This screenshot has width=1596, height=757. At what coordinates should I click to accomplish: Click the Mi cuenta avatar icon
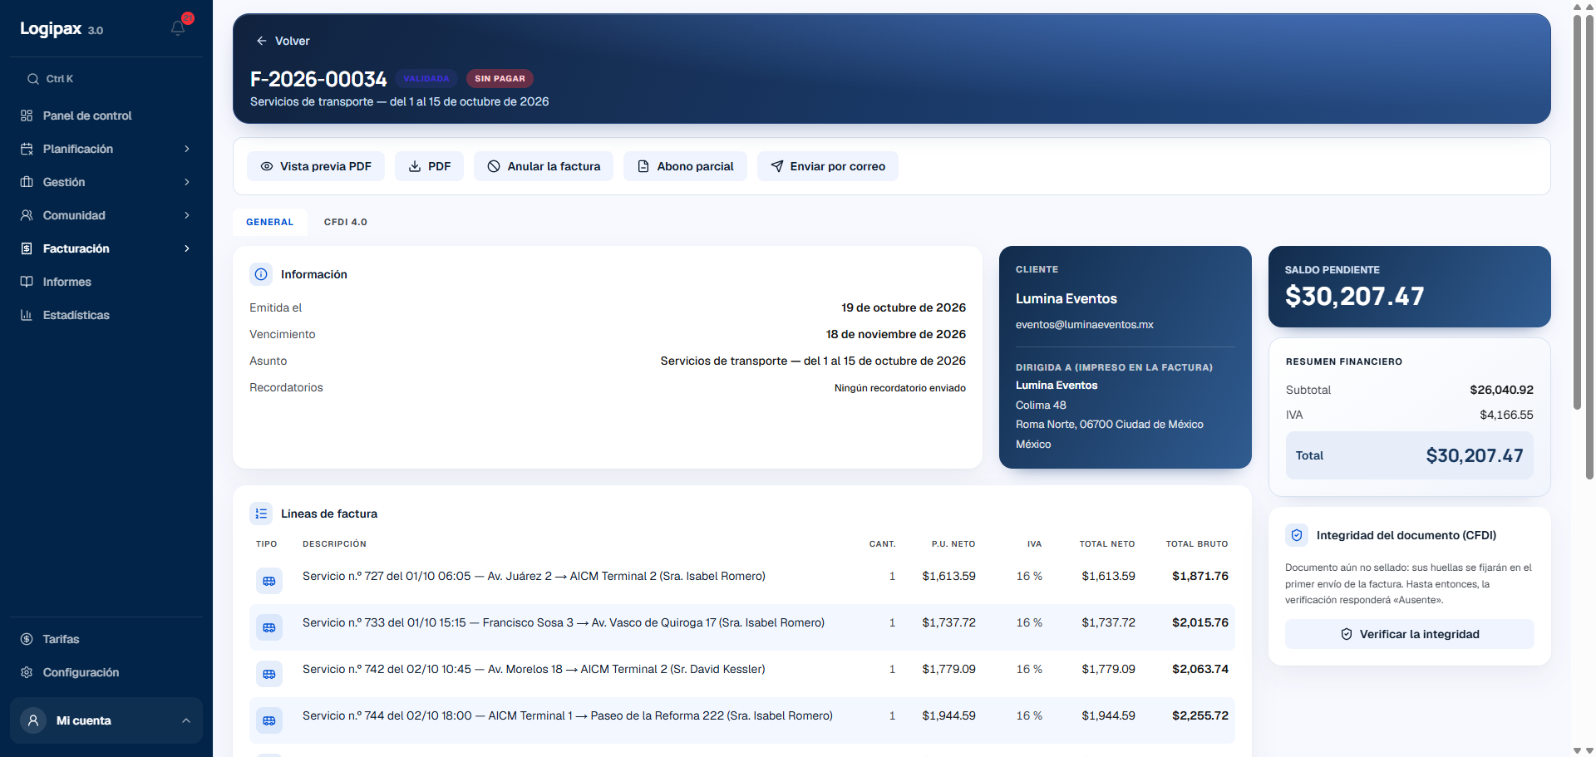click(x=33, y=720)
